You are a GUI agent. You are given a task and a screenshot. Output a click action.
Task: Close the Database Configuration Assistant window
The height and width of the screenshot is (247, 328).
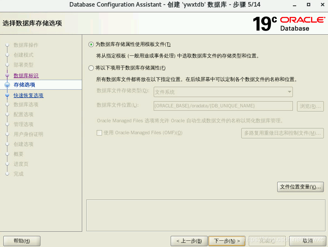(x=323, y=5)
